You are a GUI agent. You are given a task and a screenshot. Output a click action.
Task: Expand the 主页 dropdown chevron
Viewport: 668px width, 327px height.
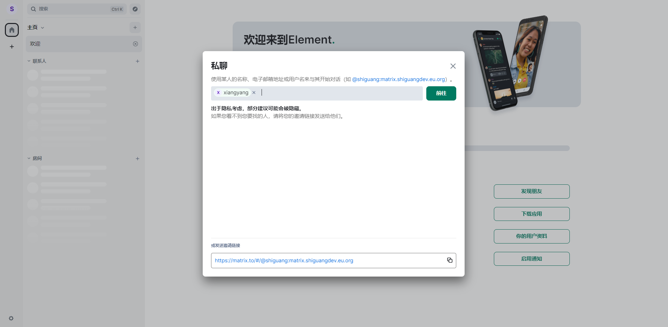42,28
